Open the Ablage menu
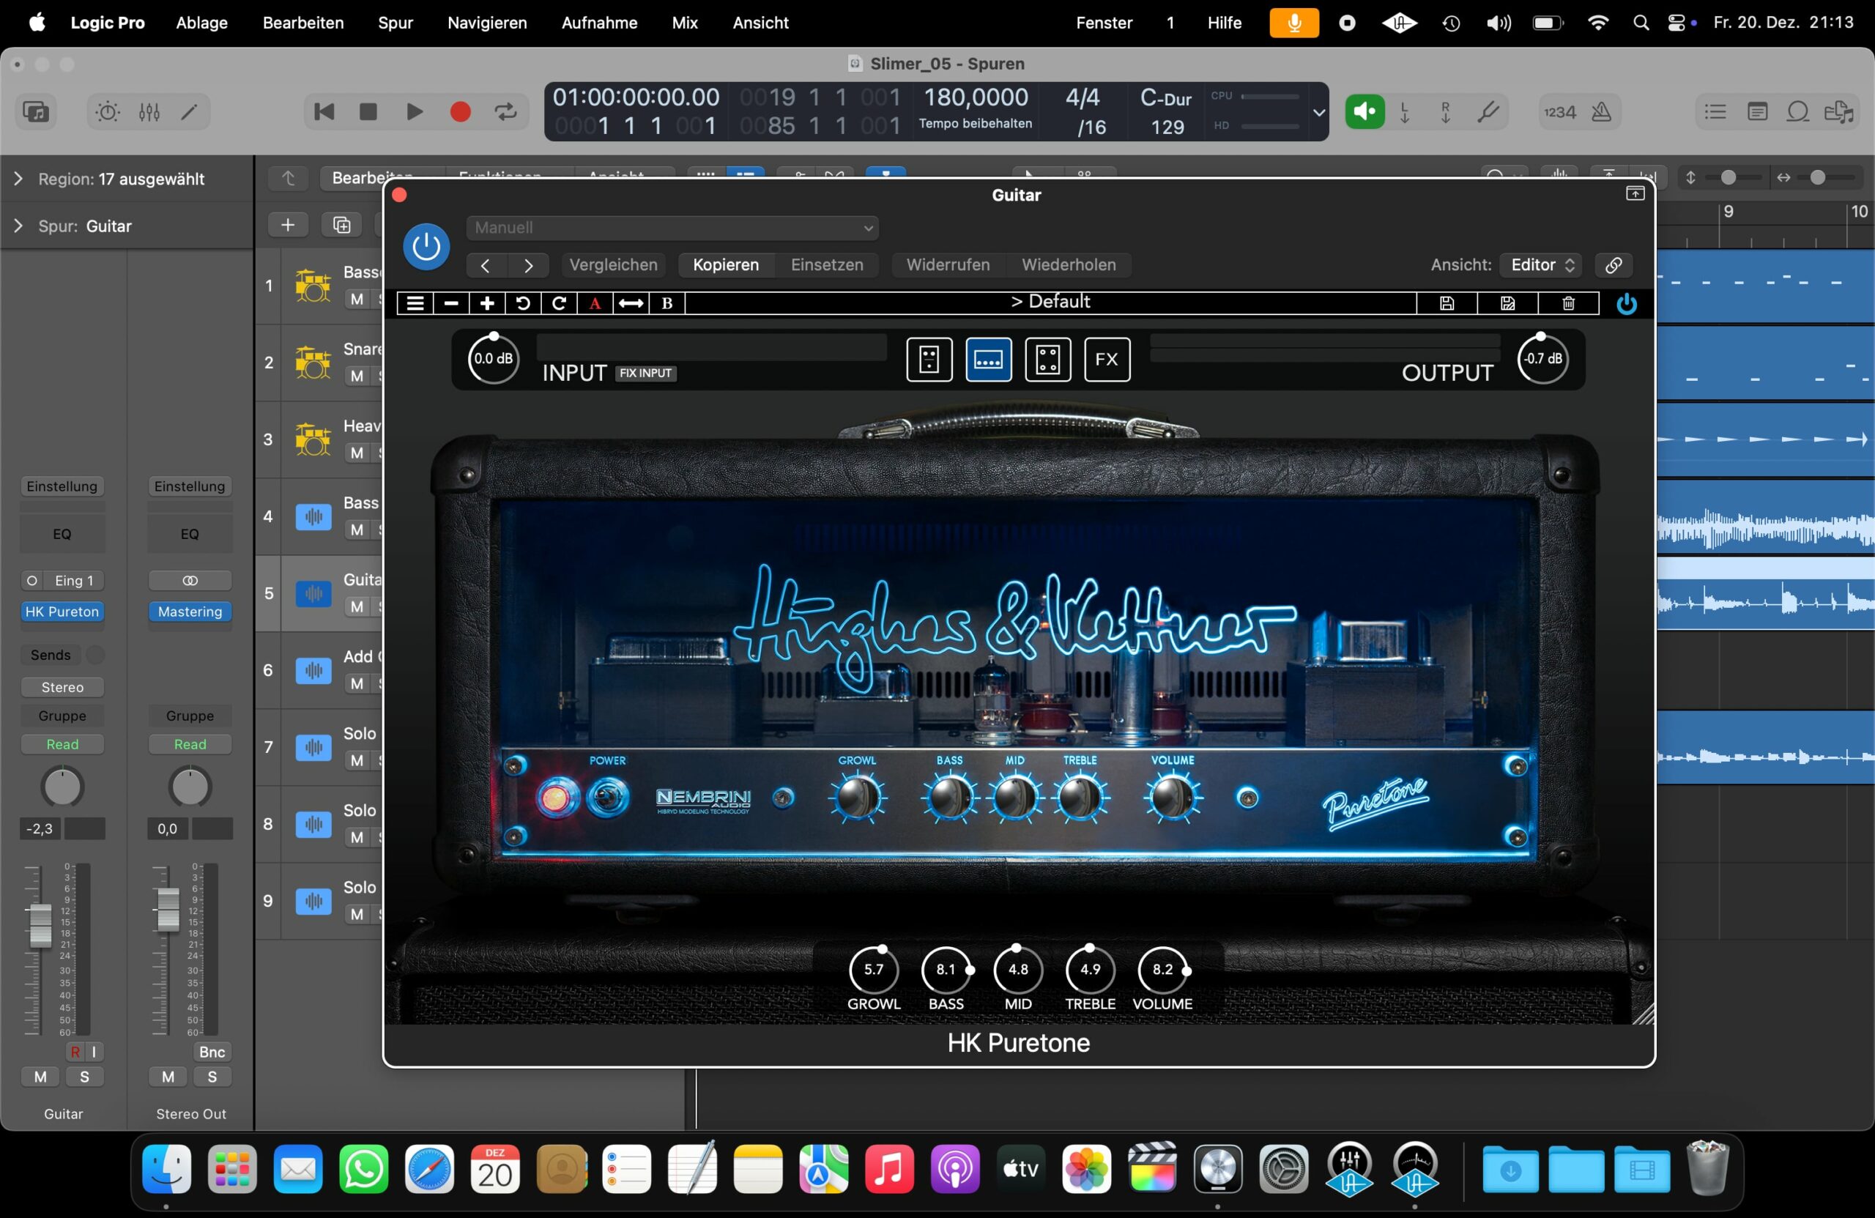Screen dimensions: 1875x1218 201,23
